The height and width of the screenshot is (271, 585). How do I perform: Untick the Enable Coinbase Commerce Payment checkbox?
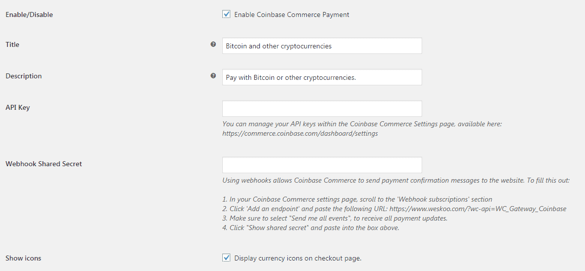pos(226,14)
